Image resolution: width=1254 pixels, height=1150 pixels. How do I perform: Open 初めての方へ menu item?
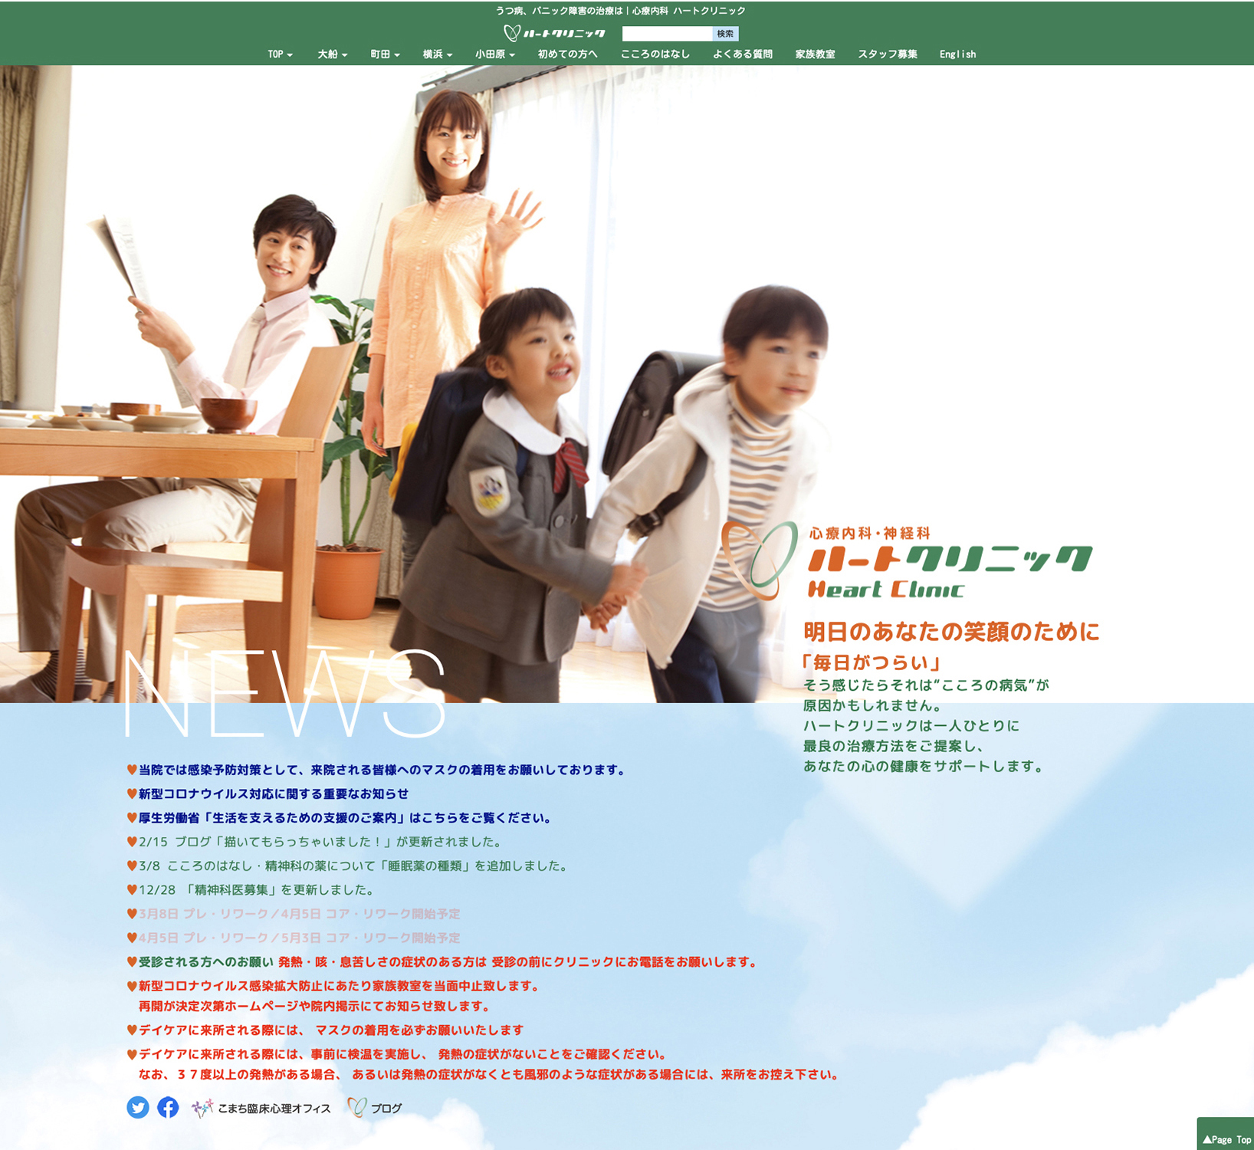(567, 54)
